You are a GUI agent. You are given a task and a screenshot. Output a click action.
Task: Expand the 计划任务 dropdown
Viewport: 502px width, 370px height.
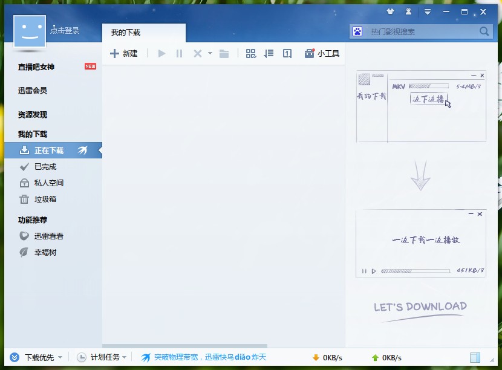[102, 357]
